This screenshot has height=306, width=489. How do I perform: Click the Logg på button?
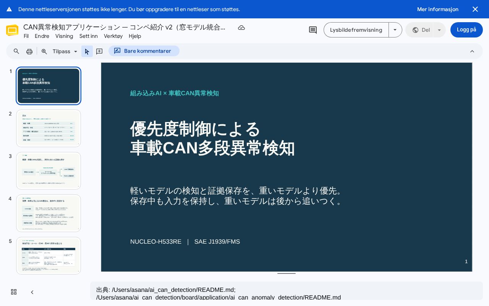tap(466, 30)
